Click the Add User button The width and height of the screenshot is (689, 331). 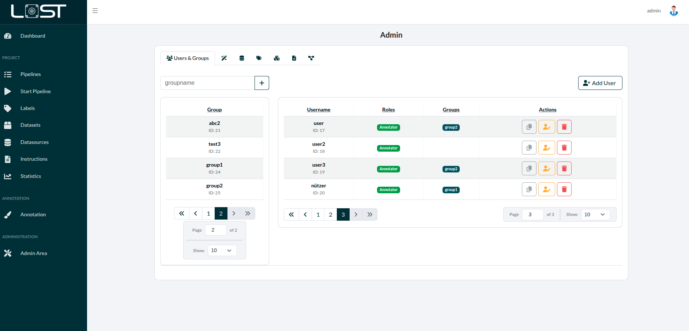tap(600, 83)
